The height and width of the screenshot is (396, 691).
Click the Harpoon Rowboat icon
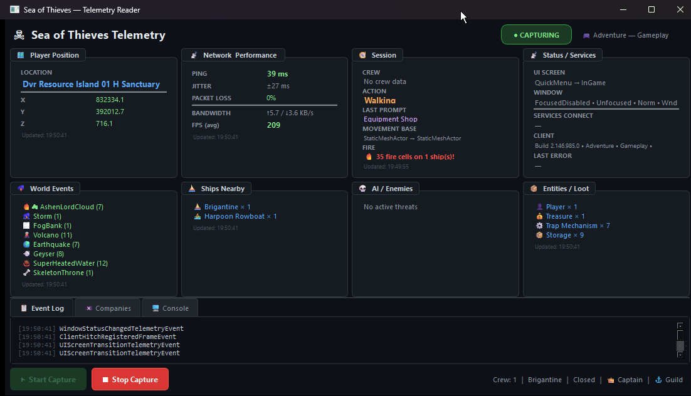point(198,216)
